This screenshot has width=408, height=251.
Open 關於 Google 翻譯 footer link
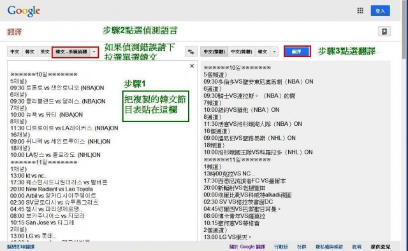click(247, 247)
